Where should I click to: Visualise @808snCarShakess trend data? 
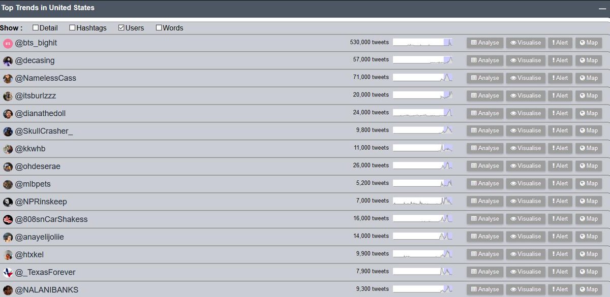click(x=526, y=218)
